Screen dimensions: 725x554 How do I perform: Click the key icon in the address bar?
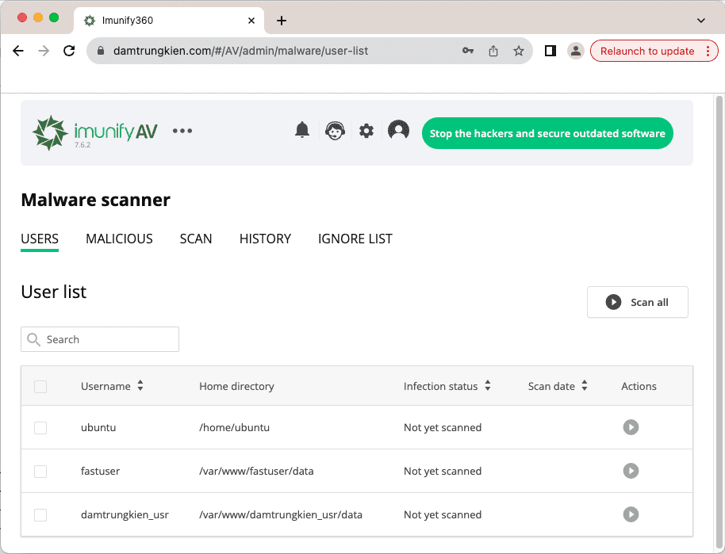tap(468, 50)
